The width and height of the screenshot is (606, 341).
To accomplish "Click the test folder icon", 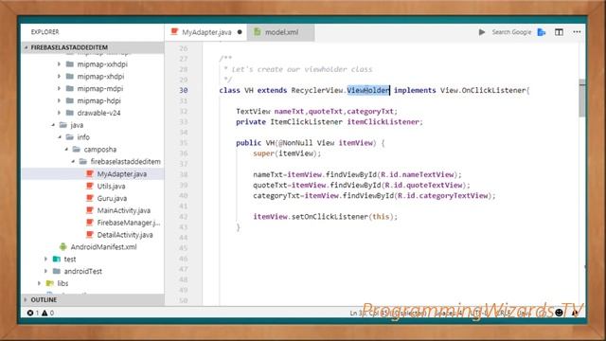I will [x=57, y=259].
